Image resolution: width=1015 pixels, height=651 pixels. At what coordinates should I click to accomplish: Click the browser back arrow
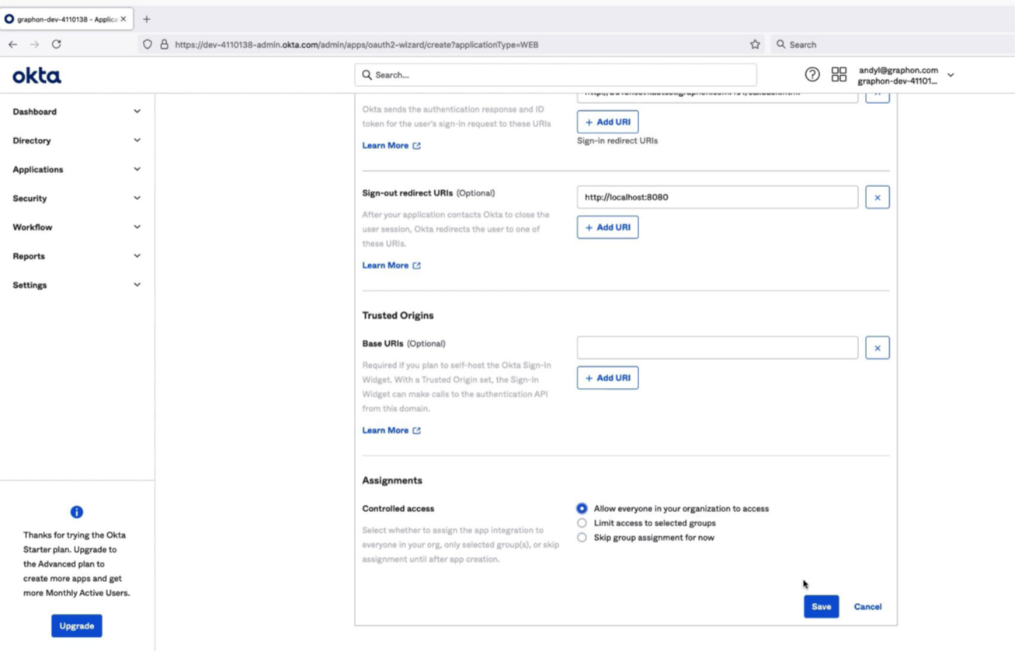(x=13, y=44)
